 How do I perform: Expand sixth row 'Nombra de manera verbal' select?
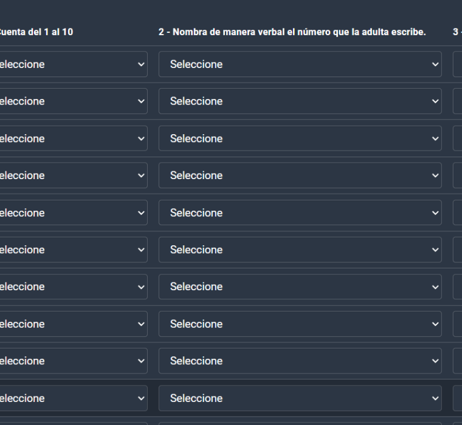click(300, 250)
